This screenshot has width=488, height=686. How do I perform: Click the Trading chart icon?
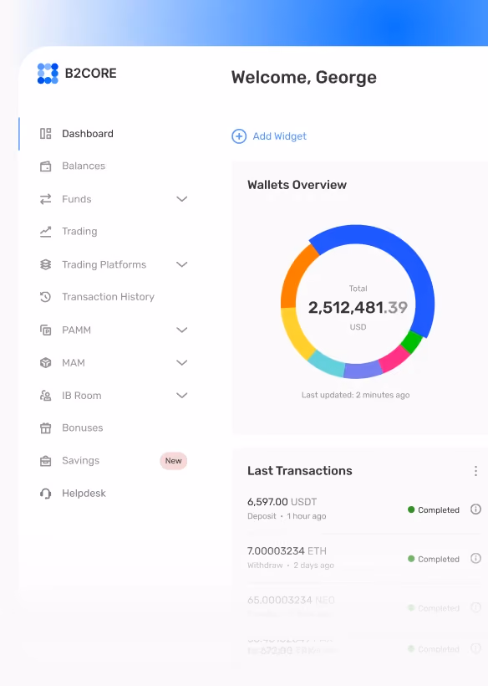(45, 232)
